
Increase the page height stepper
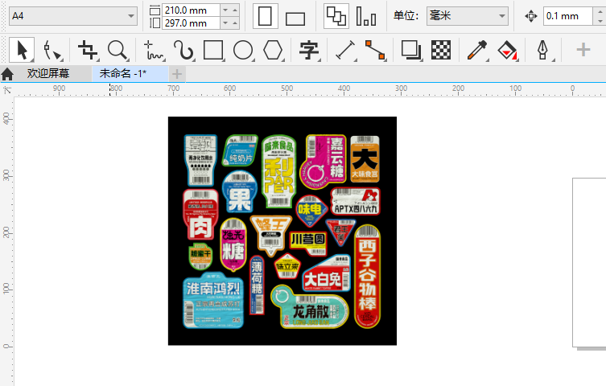pos(235,23)
